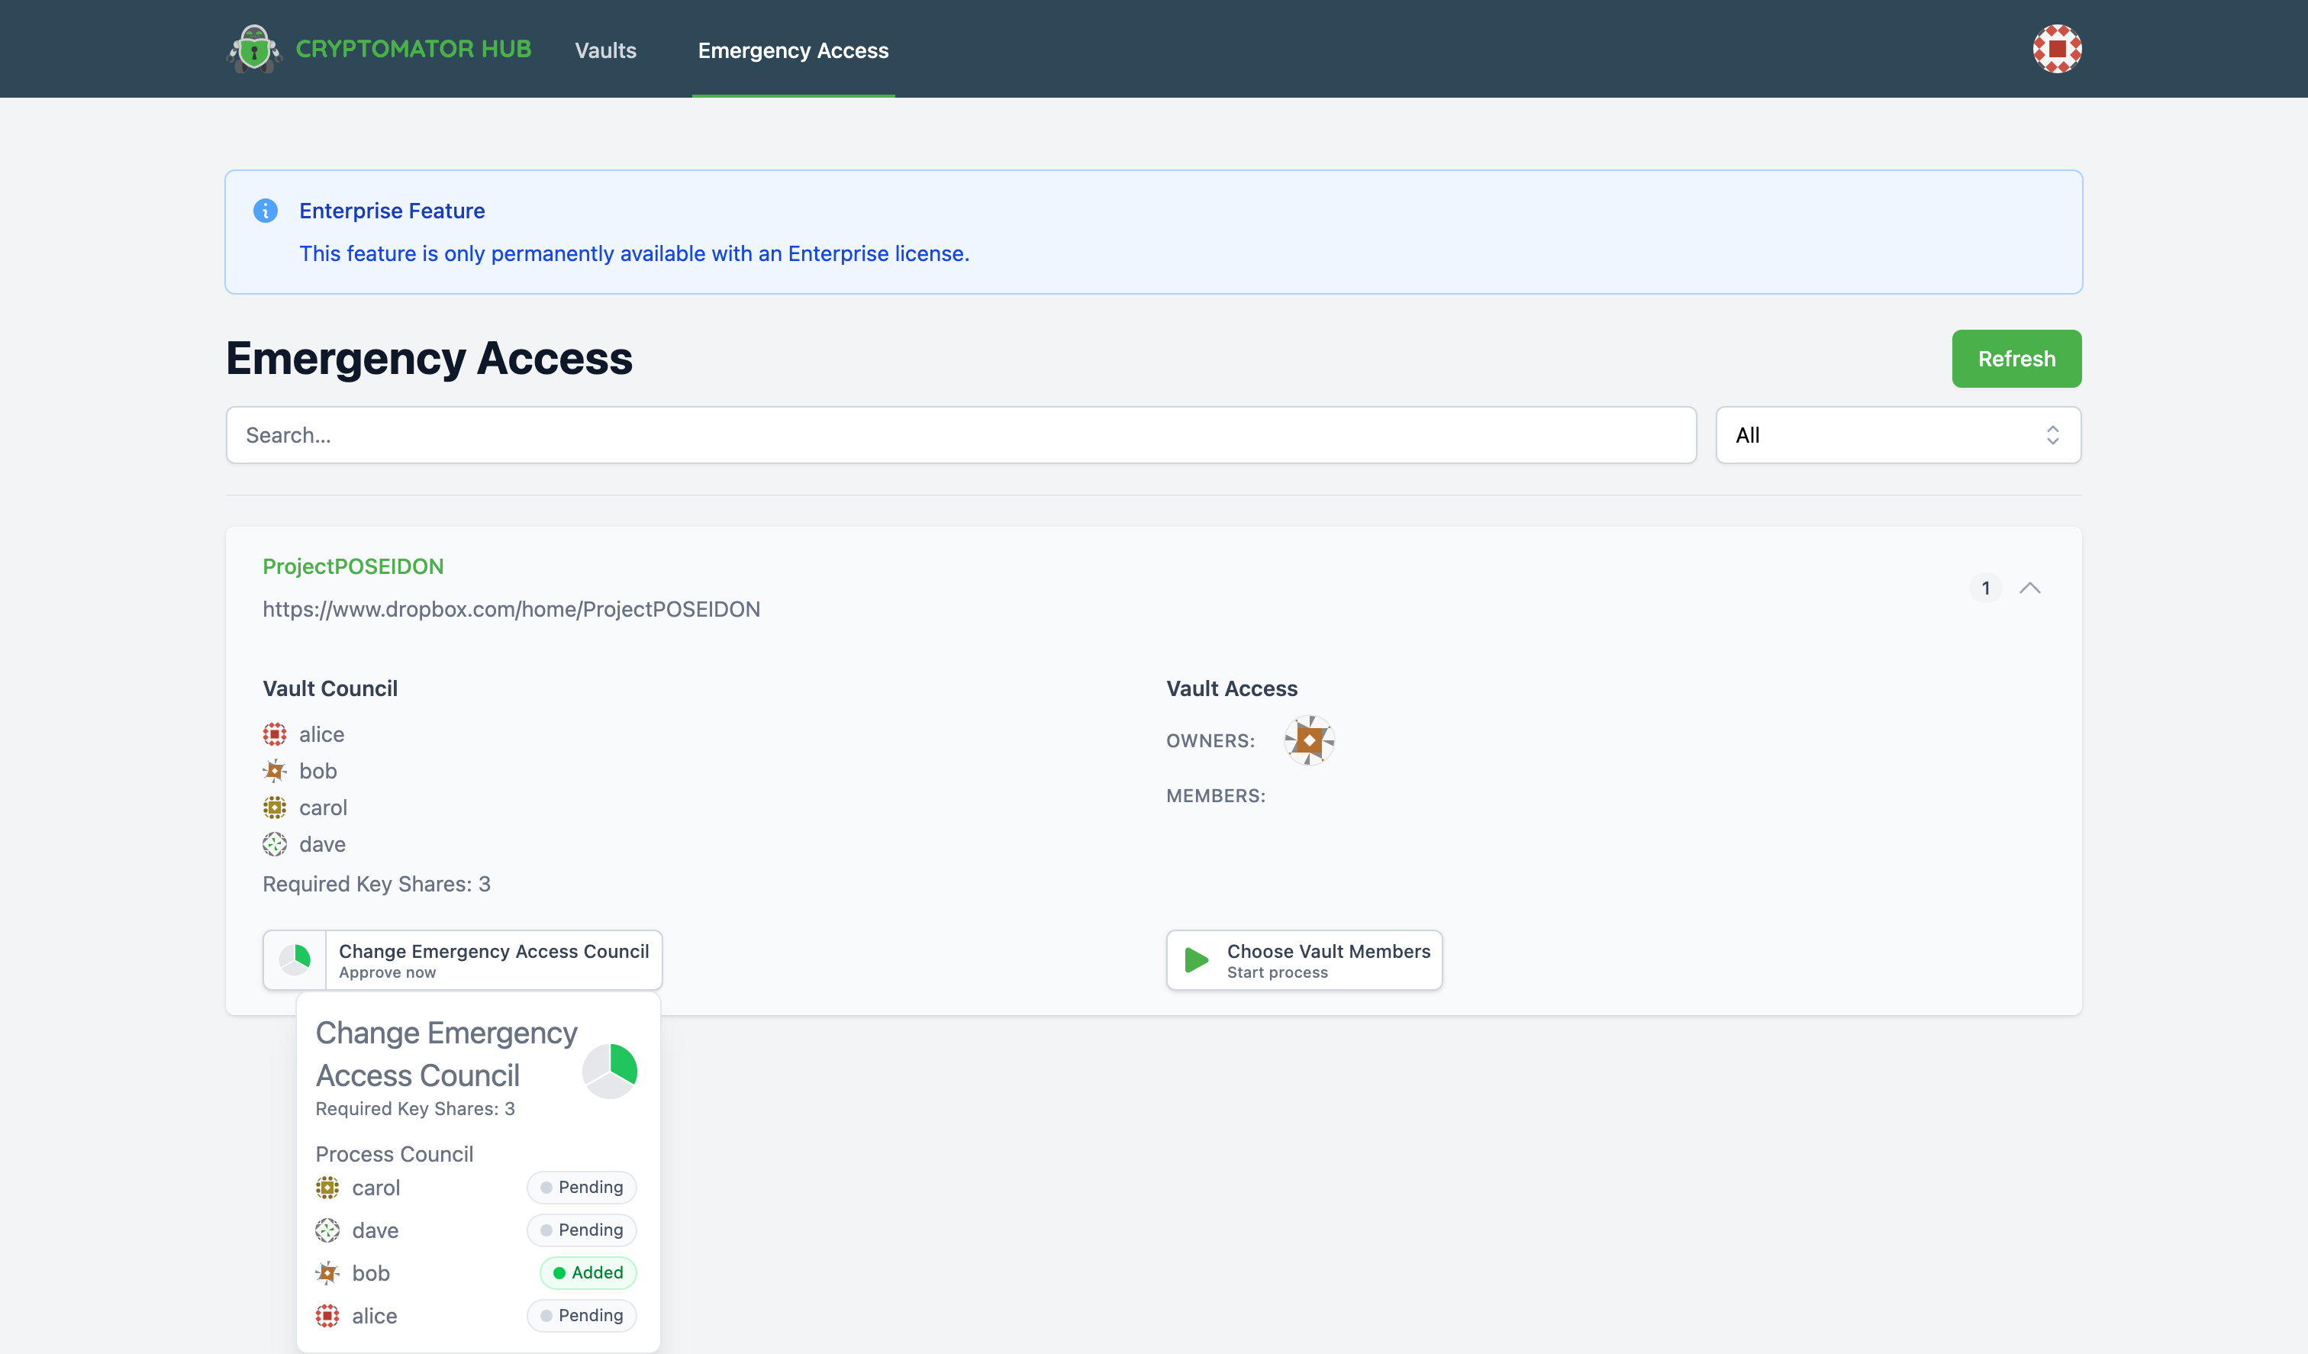Image resolution: width=2308 pixels, height=1354 pixels.
Task: Click the badge showing 1 on the vault card
Action: (1986, 587)
